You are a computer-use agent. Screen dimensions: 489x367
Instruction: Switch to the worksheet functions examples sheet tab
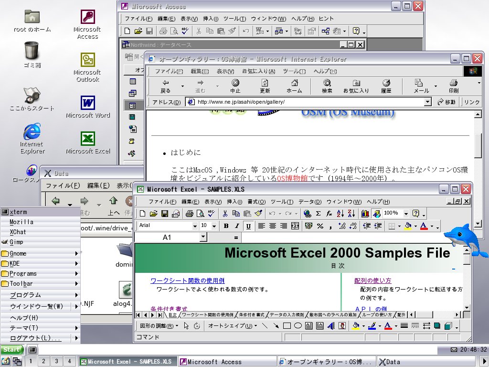click(x=207, y=315)
